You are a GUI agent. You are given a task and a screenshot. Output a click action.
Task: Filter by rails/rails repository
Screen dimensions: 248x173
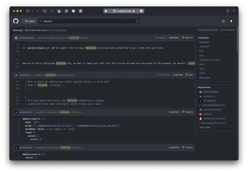[x=207, y=114]
